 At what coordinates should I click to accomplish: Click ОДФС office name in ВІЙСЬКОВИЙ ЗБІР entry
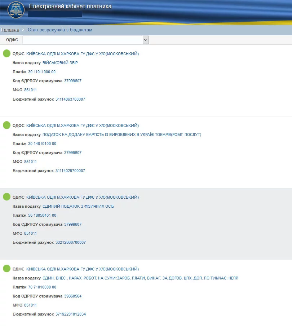tap(83, 54)
